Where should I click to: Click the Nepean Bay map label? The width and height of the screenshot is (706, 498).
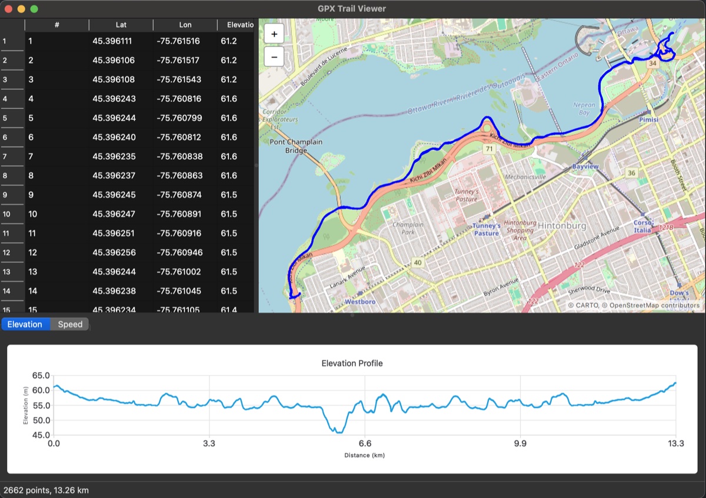tap(584, 109)
